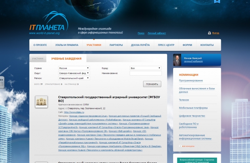Open the О ПРОЕКТЕ menu item
Viewport: 250px width, 163px height.
(40, 45)
